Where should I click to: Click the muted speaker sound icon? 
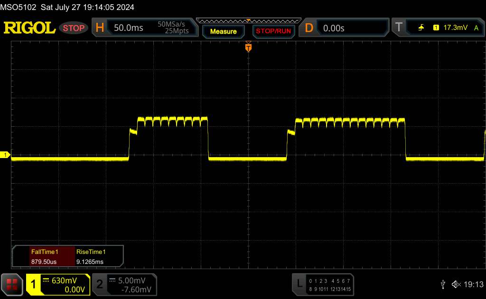456,284
